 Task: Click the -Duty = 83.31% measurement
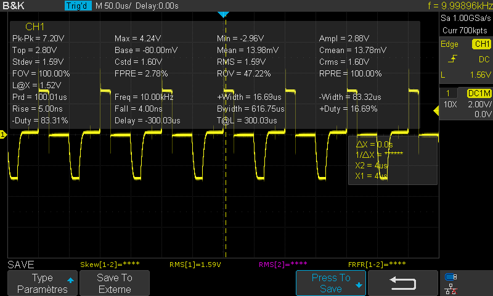pyautogui.click(x=40, y=120)
